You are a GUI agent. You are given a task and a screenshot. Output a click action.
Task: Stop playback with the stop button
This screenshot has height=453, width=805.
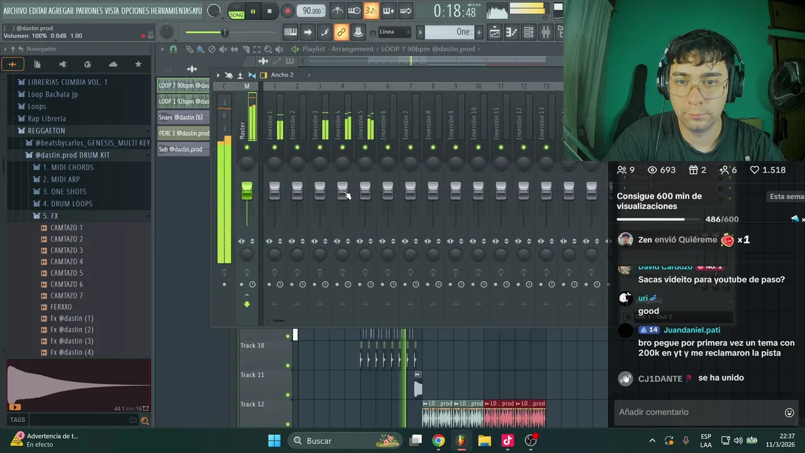[x=269, y=11]
